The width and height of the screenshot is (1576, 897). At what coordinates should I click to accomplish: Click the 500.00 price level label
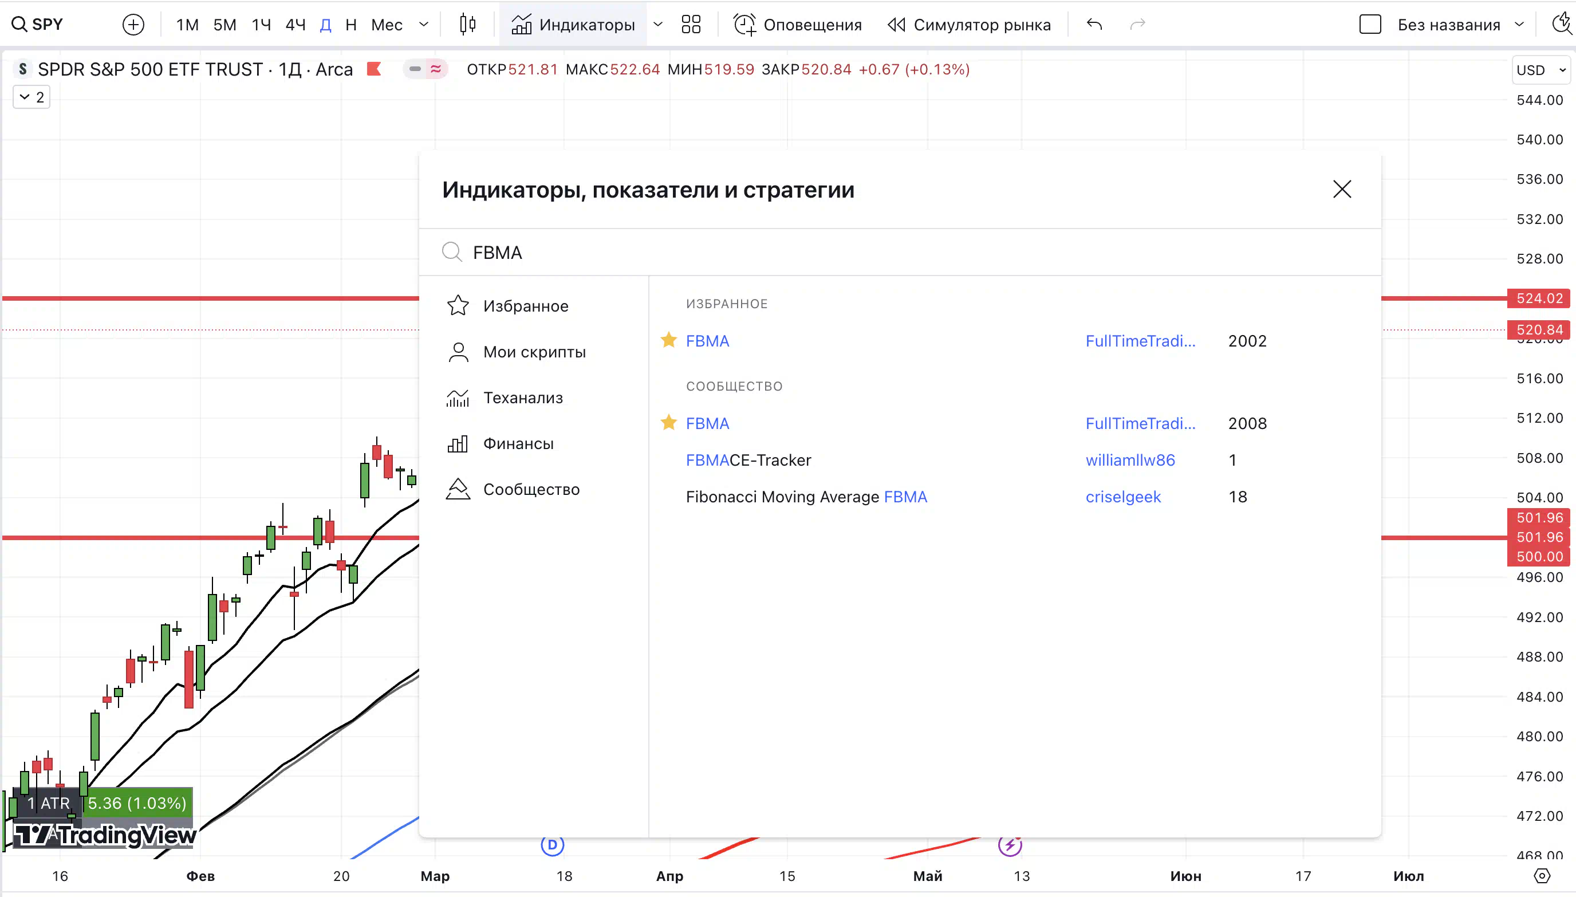(1538, 556)
